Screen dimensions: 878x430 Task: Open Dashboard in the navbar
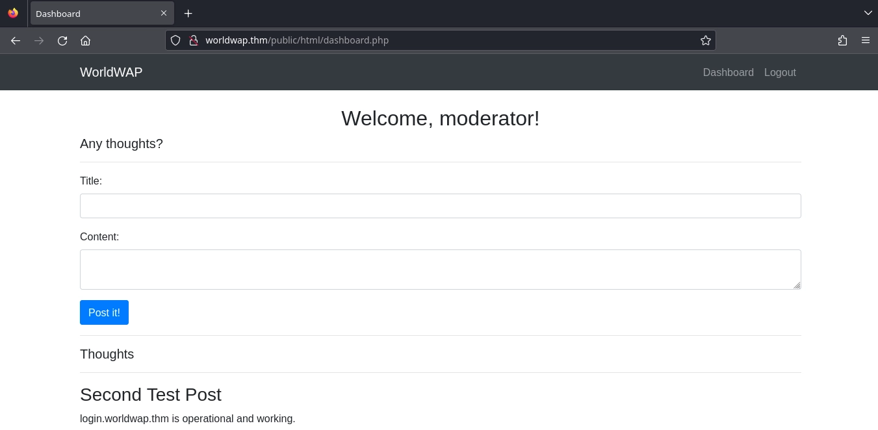pos(728,72)
